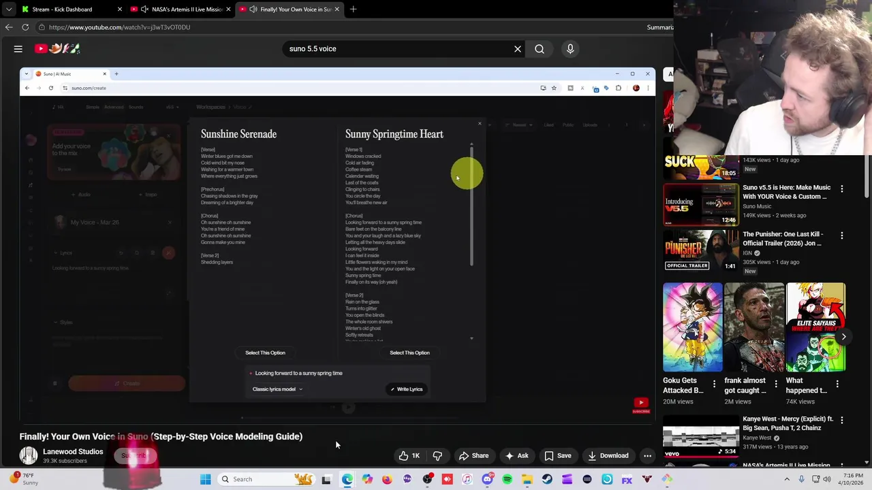
Task: Select the Finally! Your Own Voice in Suno tab
Action: click(290, 10)
